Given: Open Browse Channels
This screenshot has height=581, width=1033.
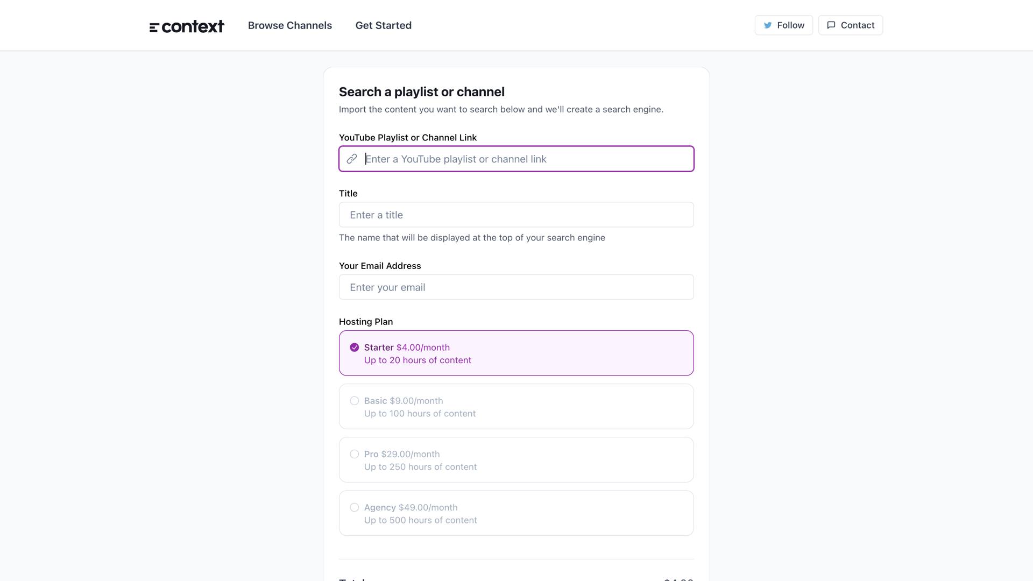Looking at the screenshot, I should click(289, 25).
